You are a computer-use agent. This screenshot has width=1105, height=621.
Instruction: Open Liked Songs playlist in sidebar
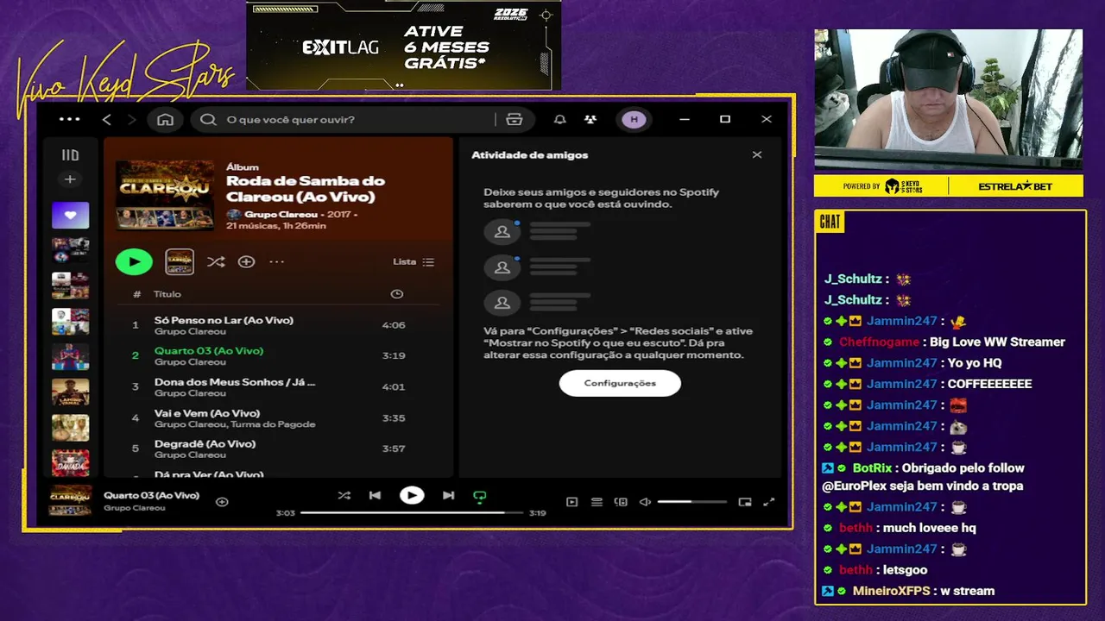(70, 216)
